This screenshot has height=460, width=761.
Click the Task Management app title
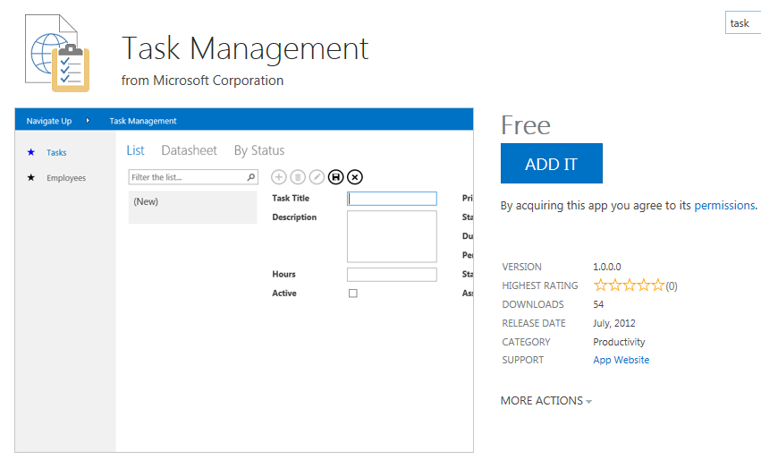[245, 48]
